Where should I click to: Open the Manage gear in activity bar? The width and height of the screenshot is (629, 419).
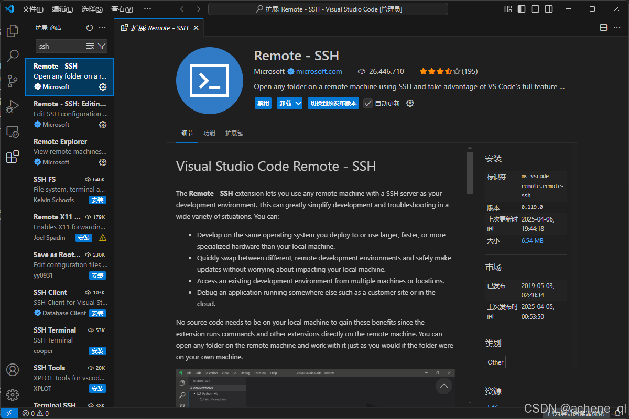coord(13,395)
